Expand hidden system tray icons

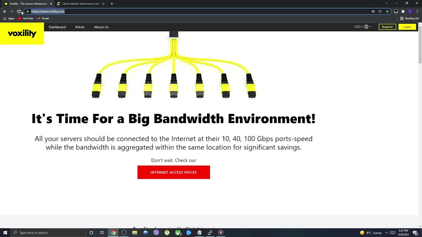(x=386, y=233)
